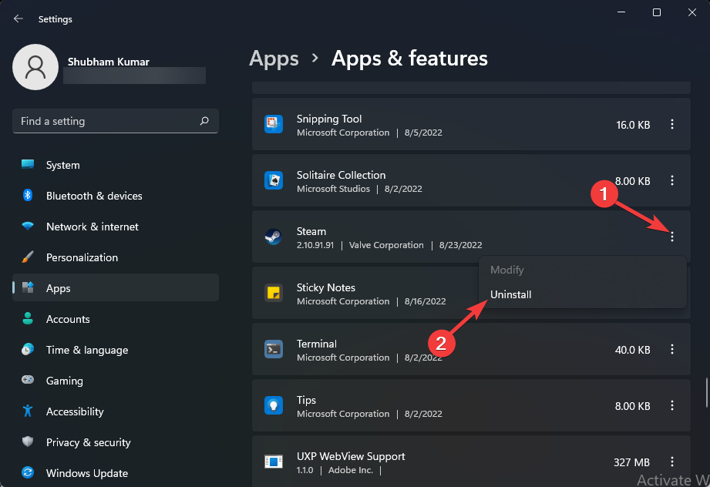Click the Accounts person icon
710x487 pixels.
tap(28, 319)
